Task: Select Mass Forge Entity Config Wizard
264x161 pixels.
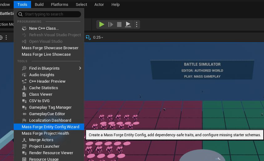Action: click(x=49, y=127)
